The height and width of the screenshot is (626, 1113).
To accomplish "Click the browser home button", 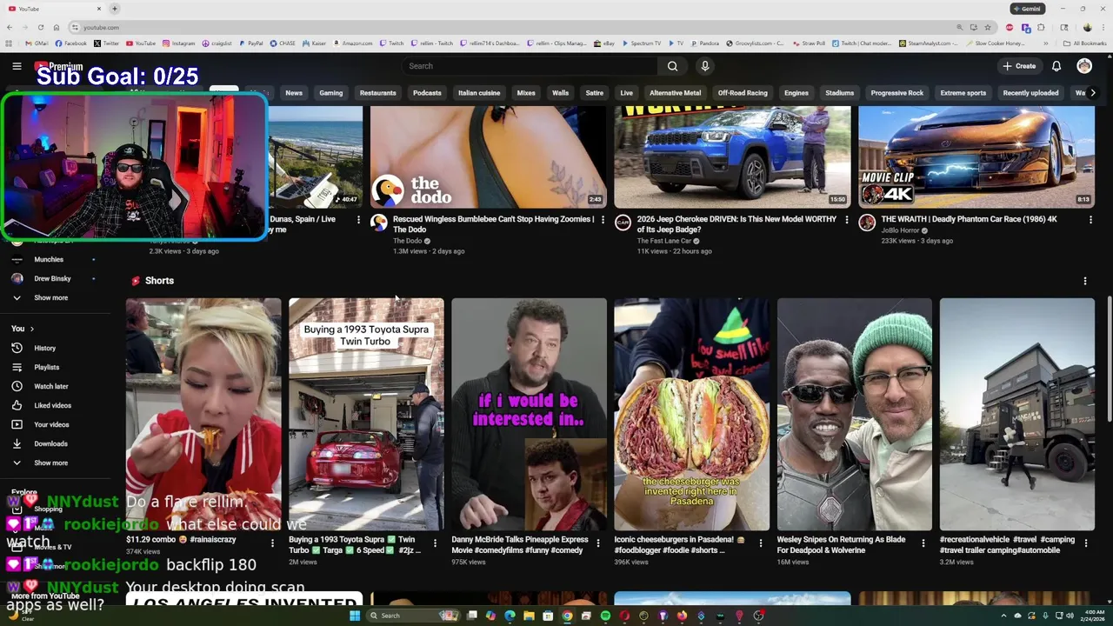I will click(57, 27).
